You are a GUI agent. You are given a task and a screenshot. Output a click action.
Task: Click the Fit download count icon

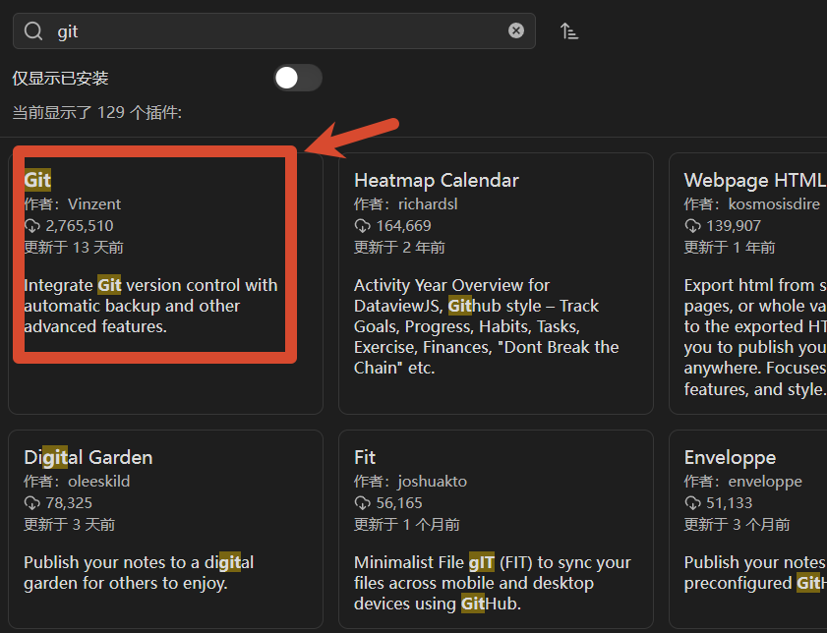(x=362, y=503)
